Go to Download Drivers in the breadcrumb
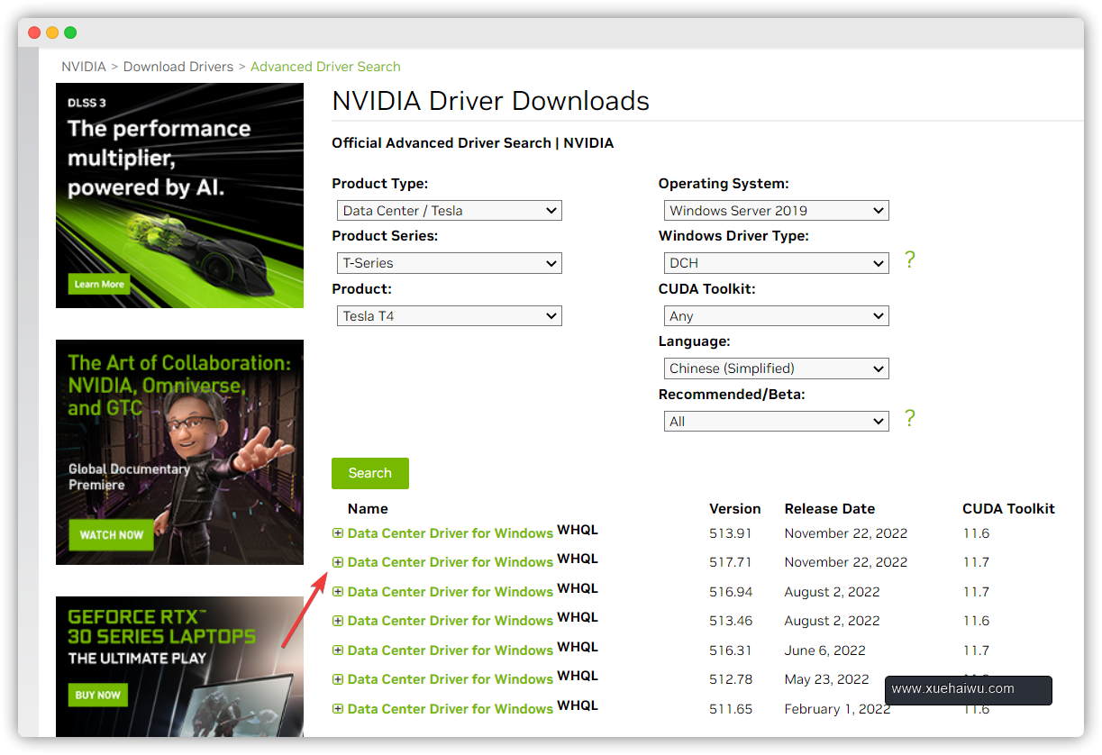Screen dimensions: 1102x755 tap(178, 67)
